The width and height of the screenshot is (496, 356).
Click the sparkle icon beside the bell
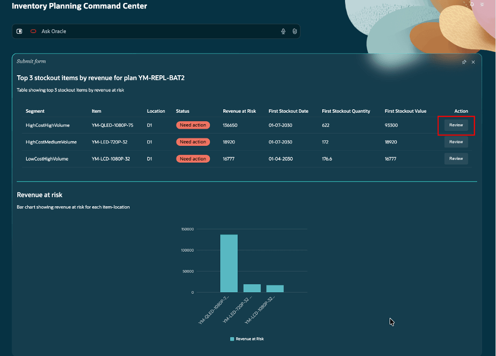click(x=482, y=4)
